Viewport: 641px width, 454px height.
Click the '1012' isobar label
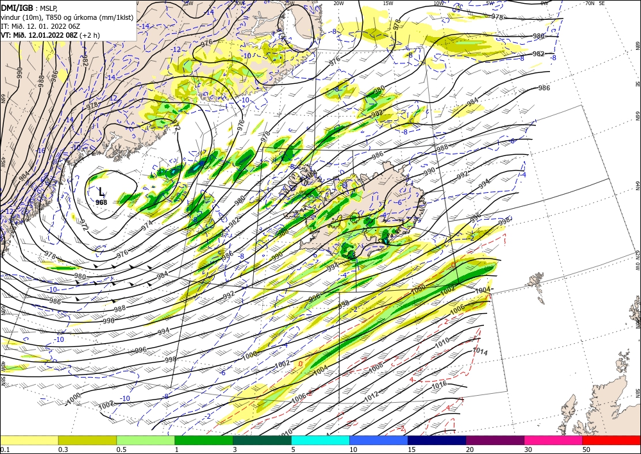(371, 395)
